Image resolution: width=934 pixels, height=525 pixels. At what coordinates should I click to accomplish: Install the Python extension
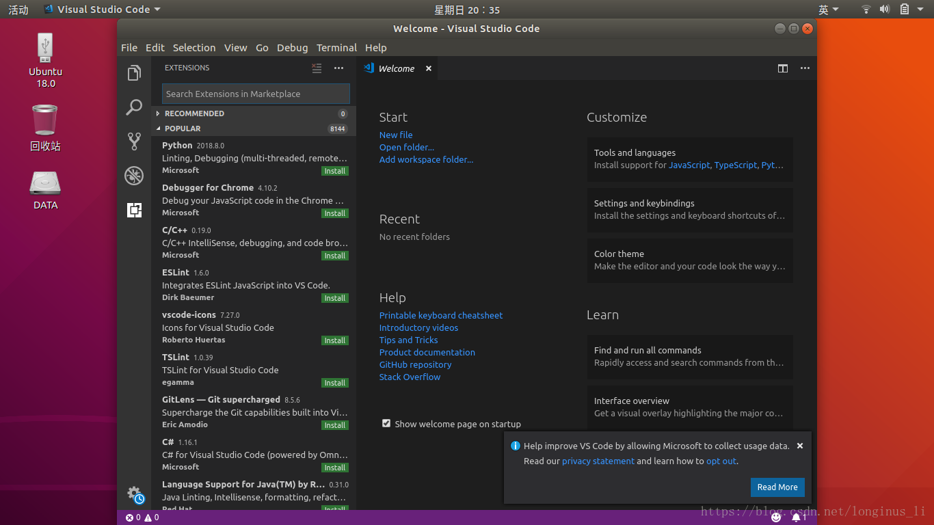335,171
